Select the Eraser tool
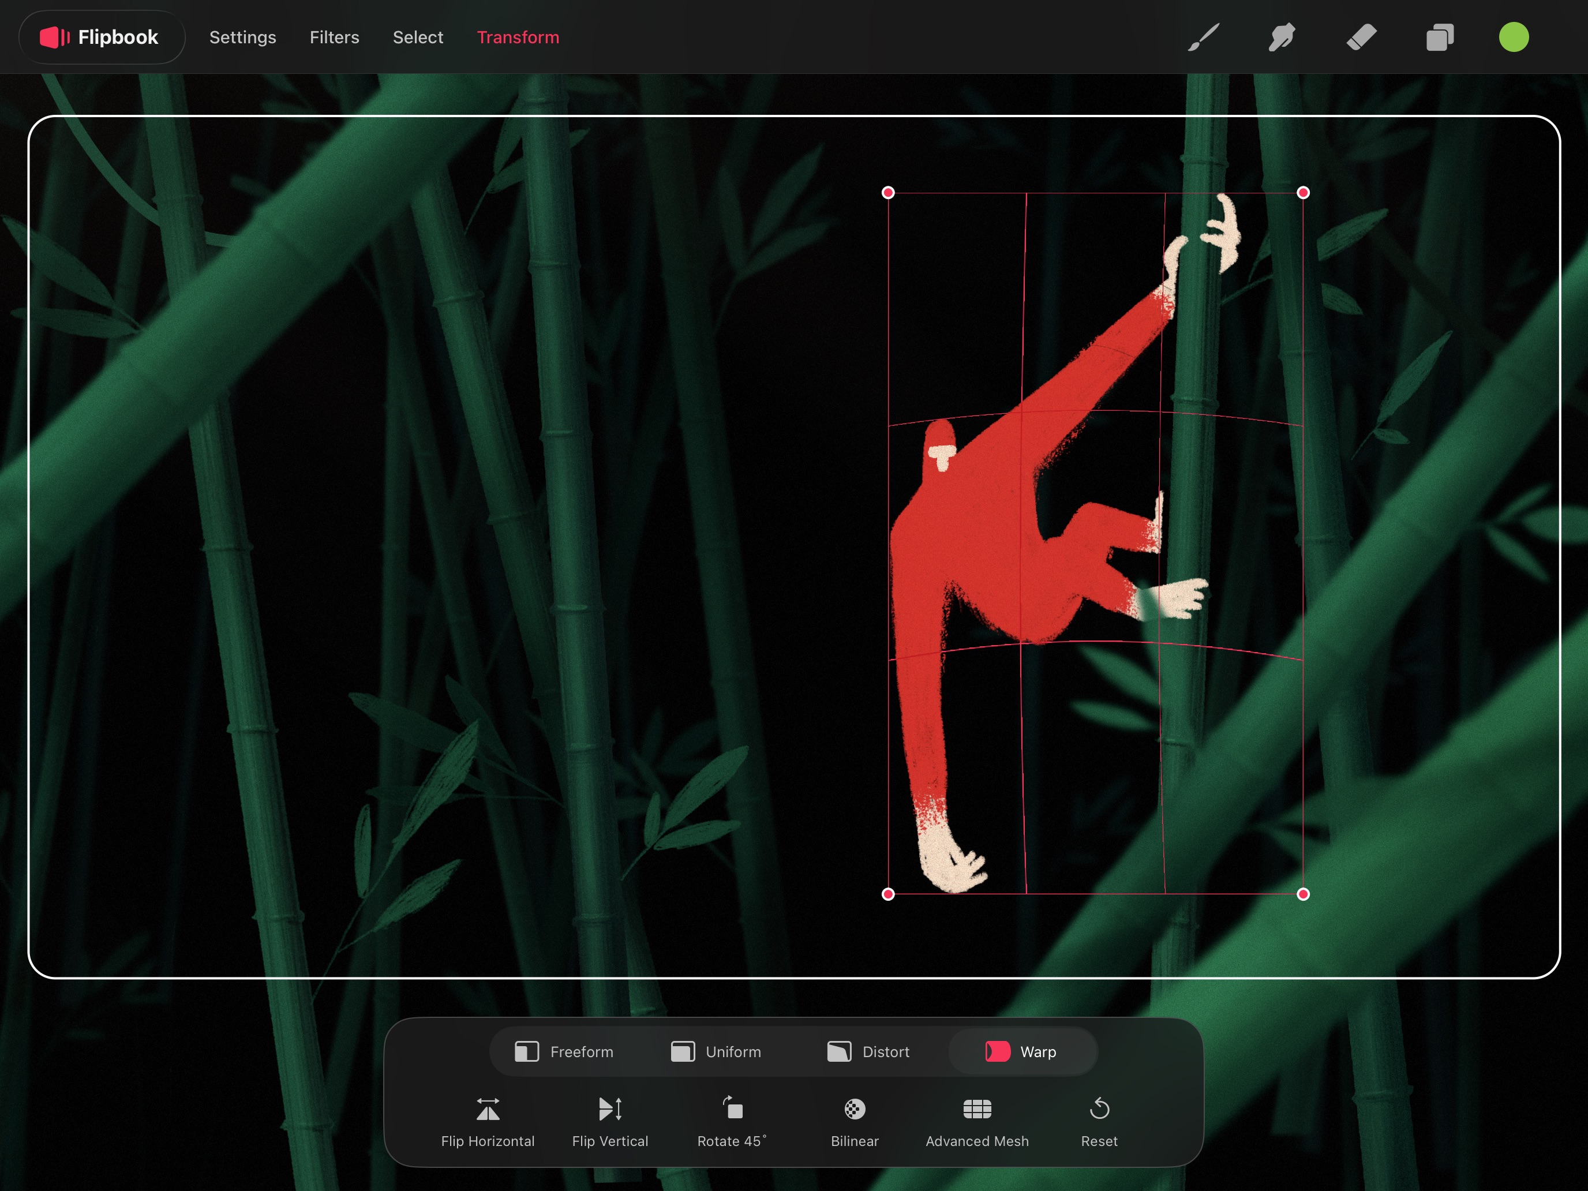 [1361, 38]
